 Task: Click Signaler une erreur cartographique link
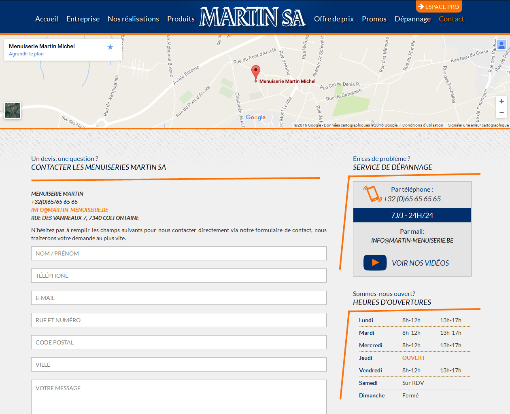[x=478, y=125]
